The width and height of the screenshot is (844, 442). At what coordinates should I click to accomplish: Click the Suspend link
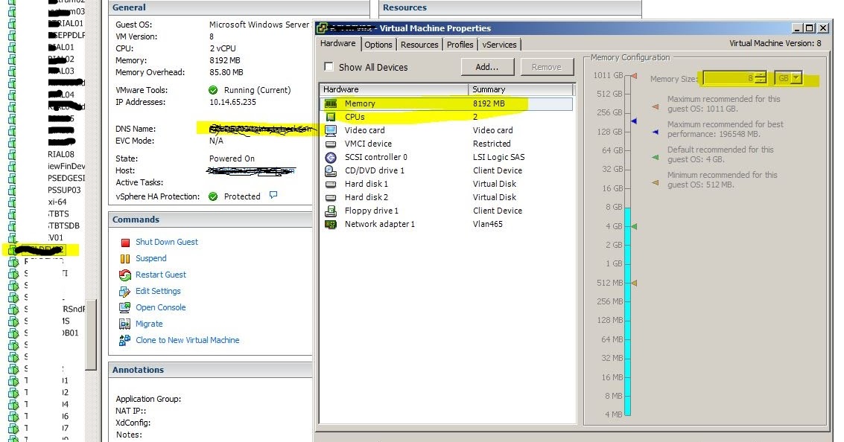[151, 258]
